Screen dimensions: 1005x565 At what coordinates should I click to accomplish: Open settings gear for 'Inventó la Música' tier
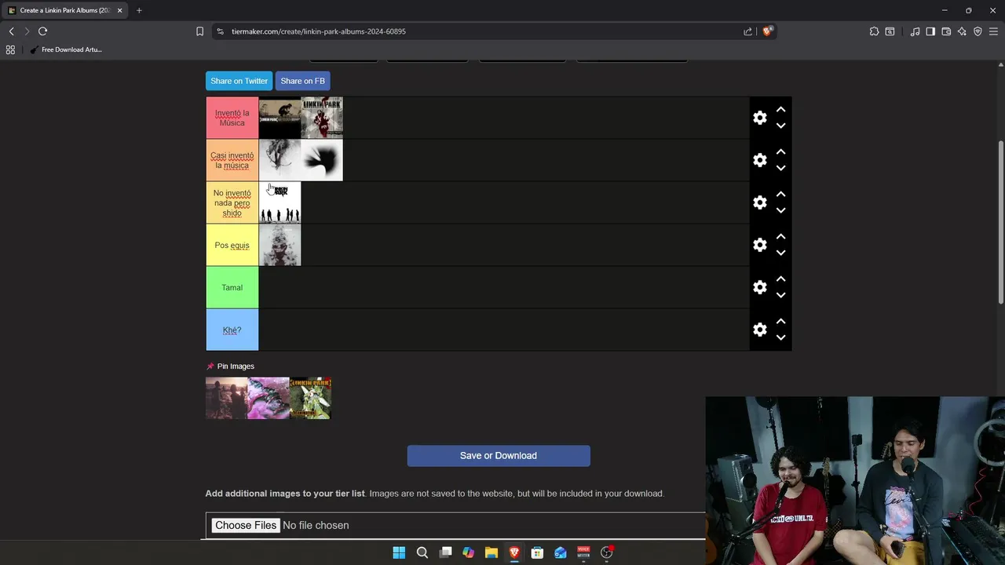[x=759, y=118]
